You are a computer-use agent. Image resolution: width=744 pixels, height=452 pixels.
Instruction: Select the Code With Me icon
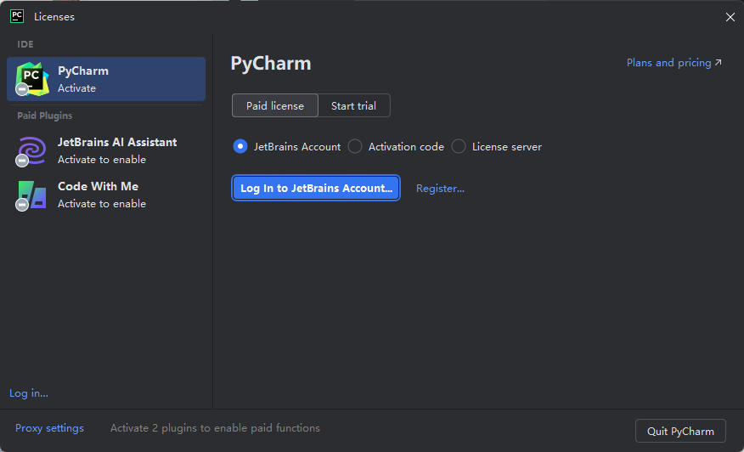pos(31,195)
